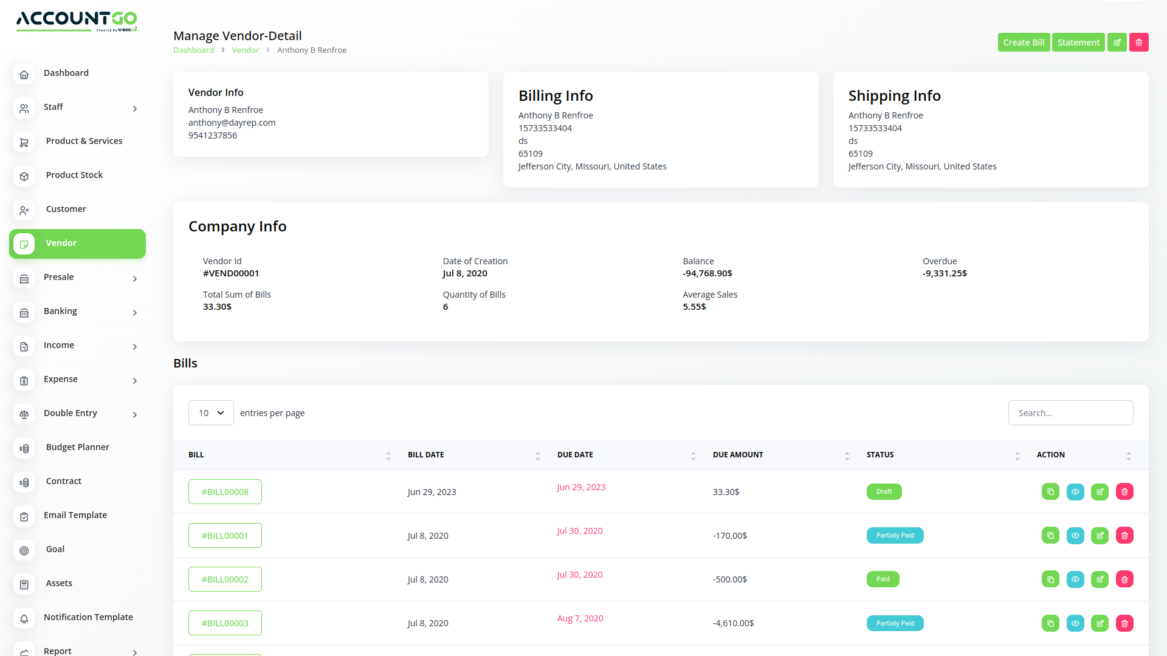View bill #BILL00003 via eye icon
Screen dimensions: 1167x656
pos(1075,623)
